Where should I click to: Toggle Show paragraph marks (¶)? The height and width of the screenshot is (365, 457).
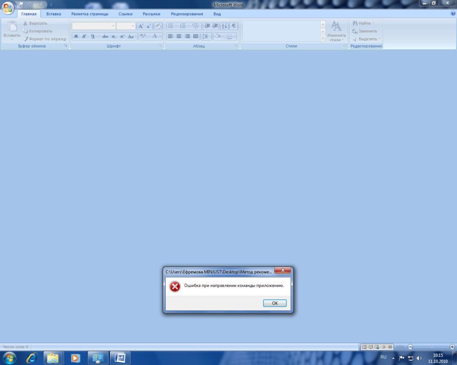pos(234,26)
